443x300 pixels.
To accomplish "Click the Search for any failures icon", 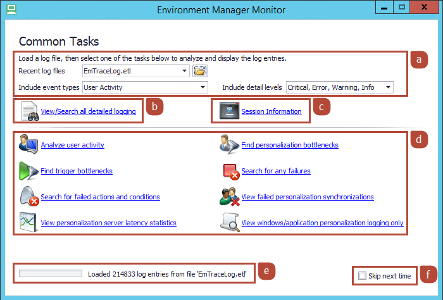I will click(229, 171).
